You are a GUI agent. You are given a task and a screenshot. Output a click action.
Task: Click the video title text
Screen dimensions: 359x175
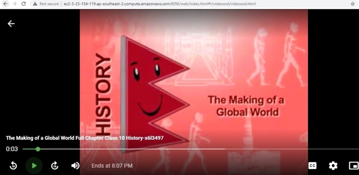coord(85,138)
